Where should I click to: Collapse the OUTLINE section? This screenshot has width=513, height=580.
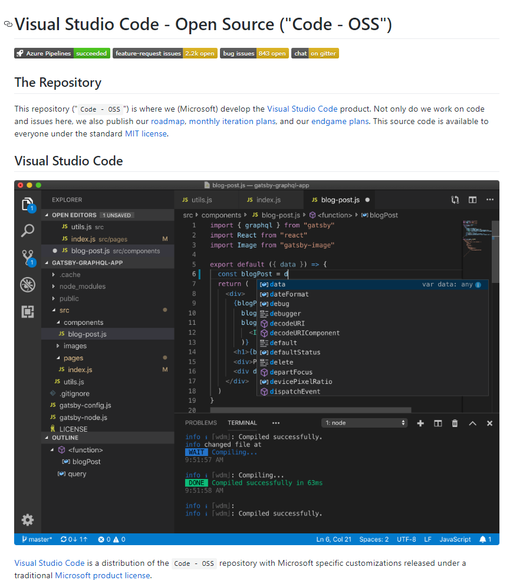(x=47, y=438)
